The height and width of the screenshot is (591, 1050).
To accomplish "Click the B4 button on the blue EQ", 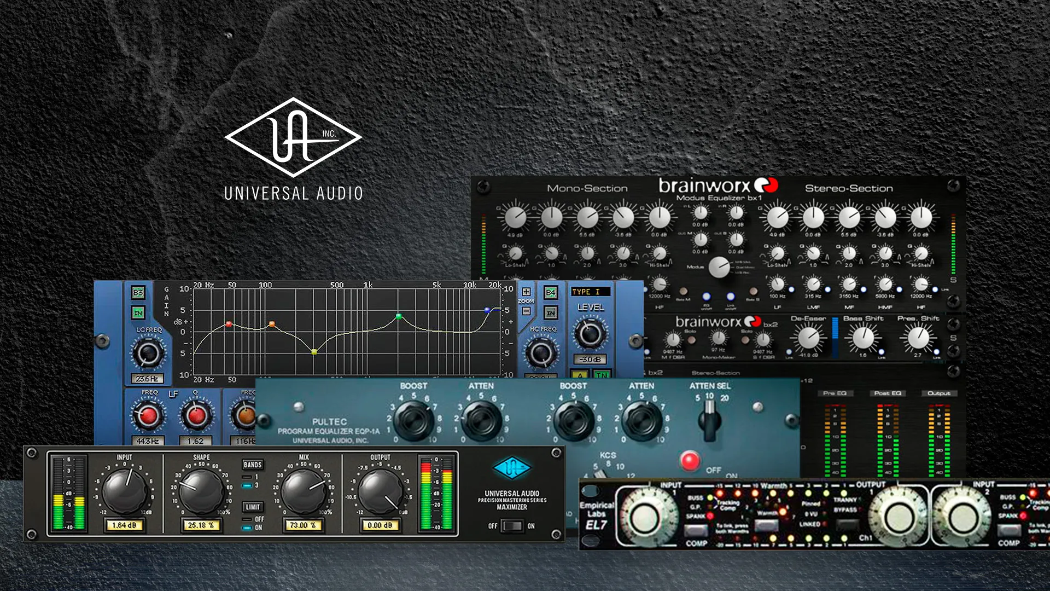I will pos(551,293).
